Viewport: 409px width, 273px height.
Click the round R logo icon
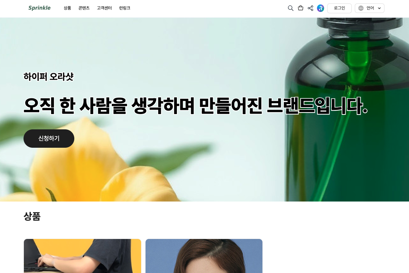pos(320,8)
